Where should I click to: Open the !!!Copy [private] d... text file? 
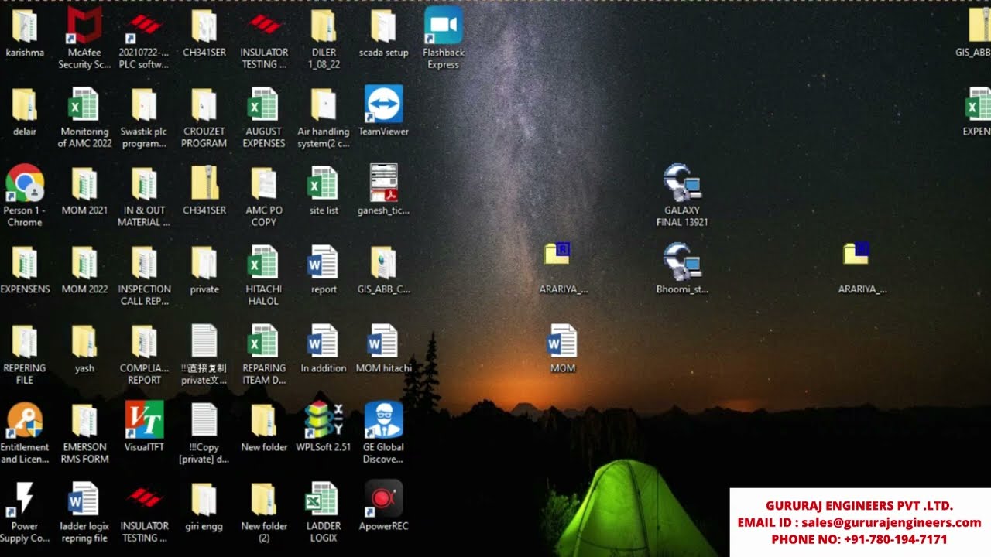click(204, 432)
